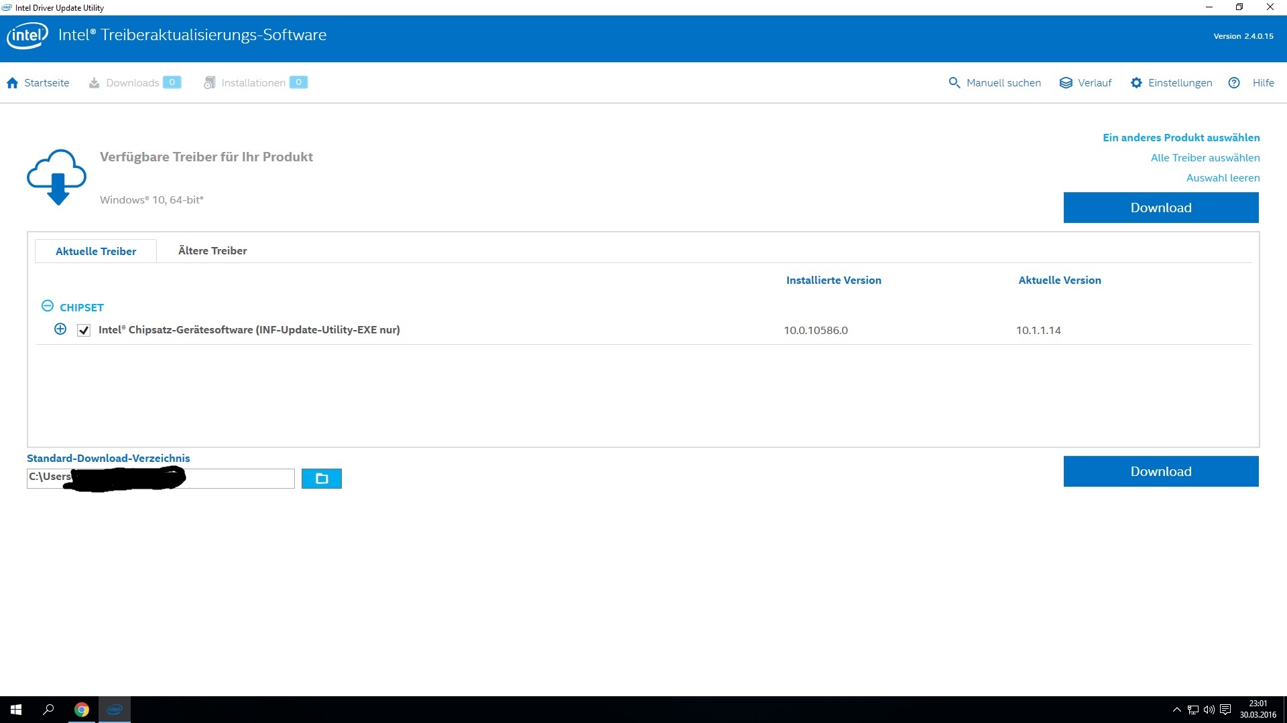
Task: Click Alle Treiber auswählen link
Action: 1205,158
